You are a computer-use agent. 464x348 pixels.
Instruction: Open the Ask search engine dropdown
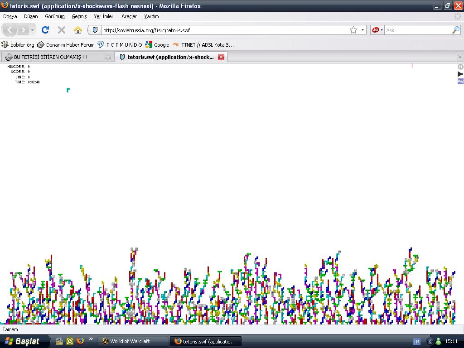tap(377, 30)
